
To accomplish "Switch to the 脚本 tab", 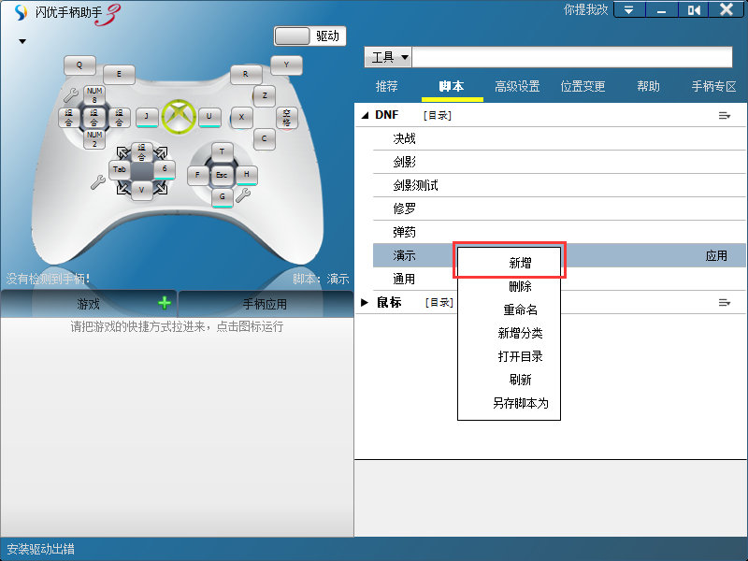I will click(x=452, y=86).
